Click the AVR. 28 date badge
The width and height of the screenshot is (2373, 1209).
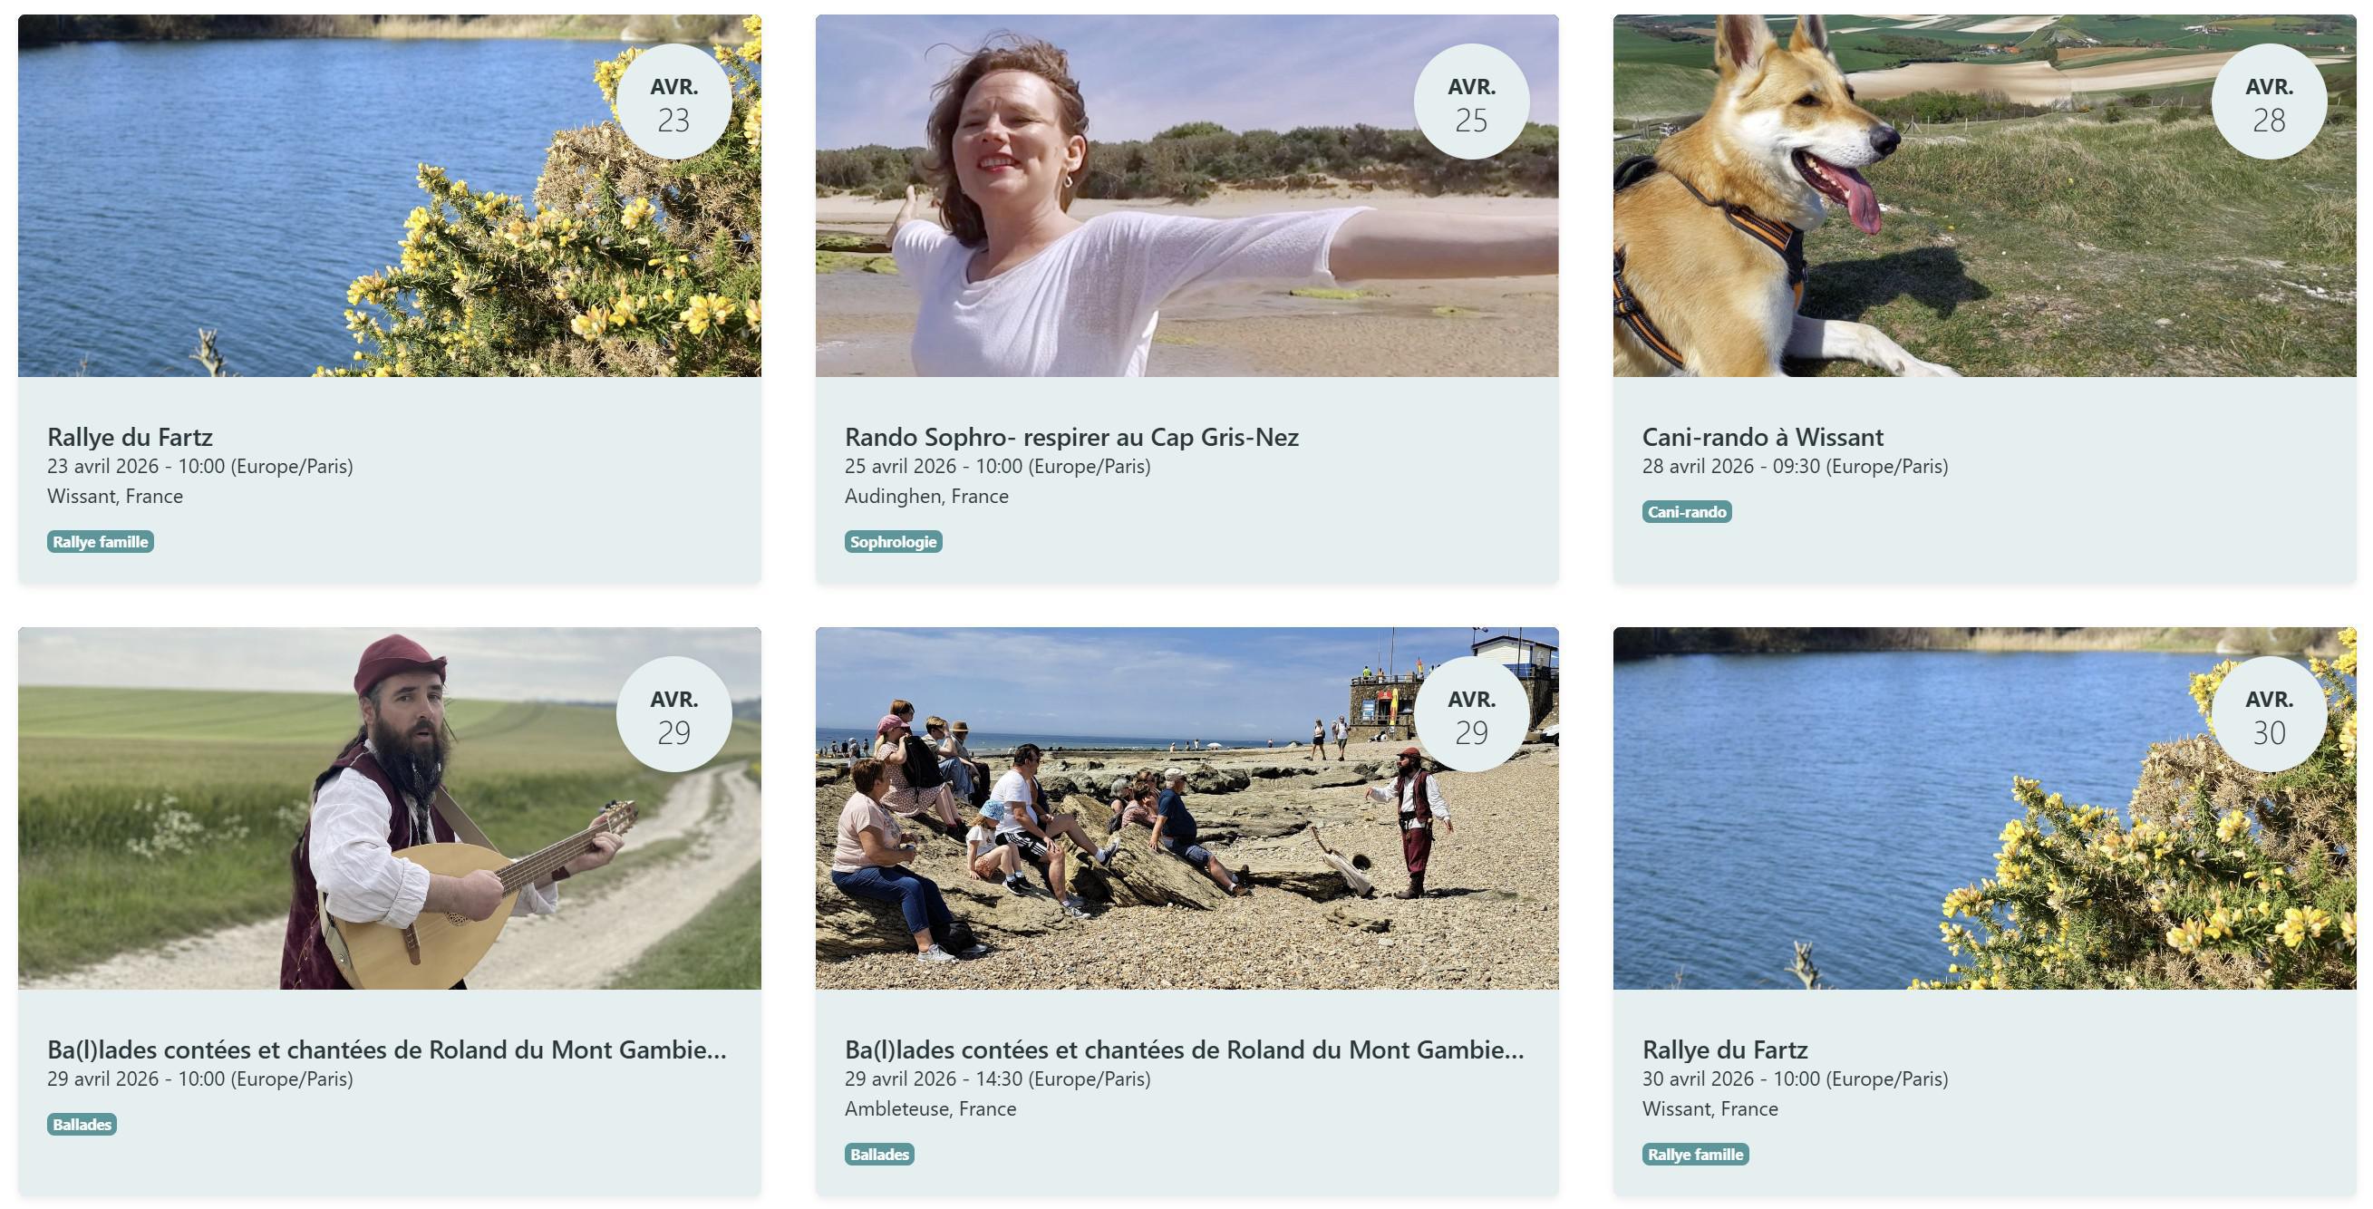click(2268, 102)
